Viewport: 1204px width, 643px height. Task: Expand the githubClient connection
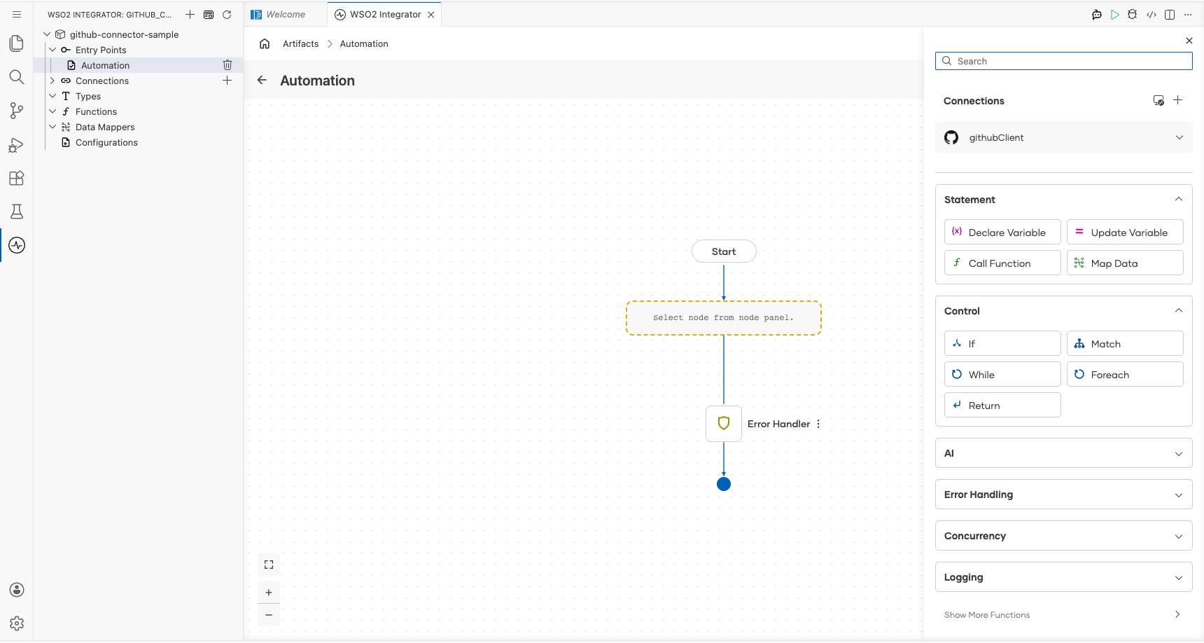1179,137
